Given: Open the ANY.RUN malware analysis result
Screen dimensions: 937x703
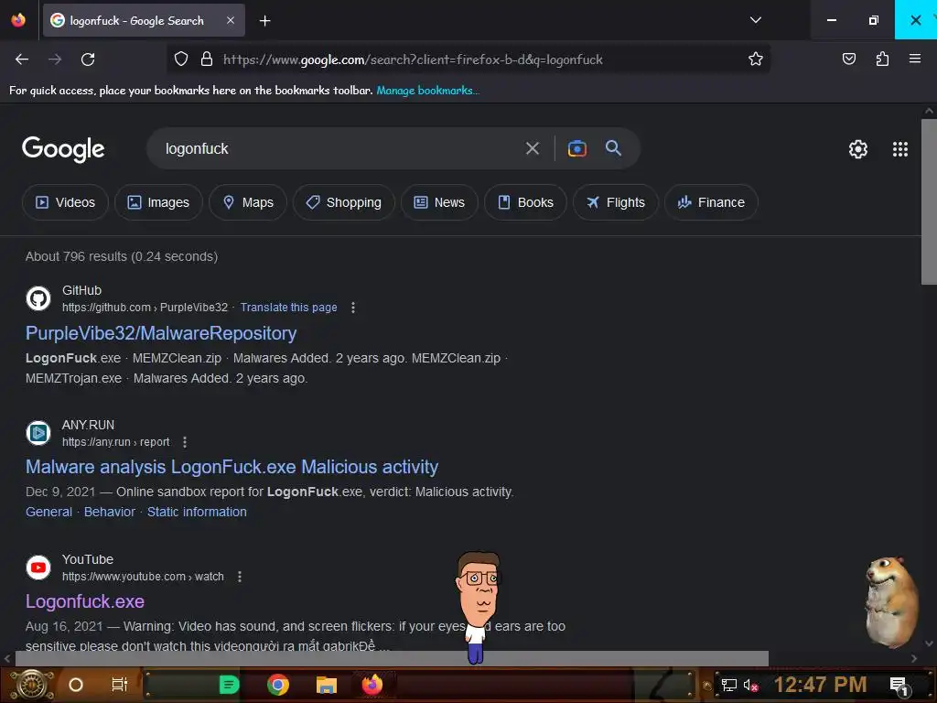Looking at the screenshot, I should coord(232,467).
